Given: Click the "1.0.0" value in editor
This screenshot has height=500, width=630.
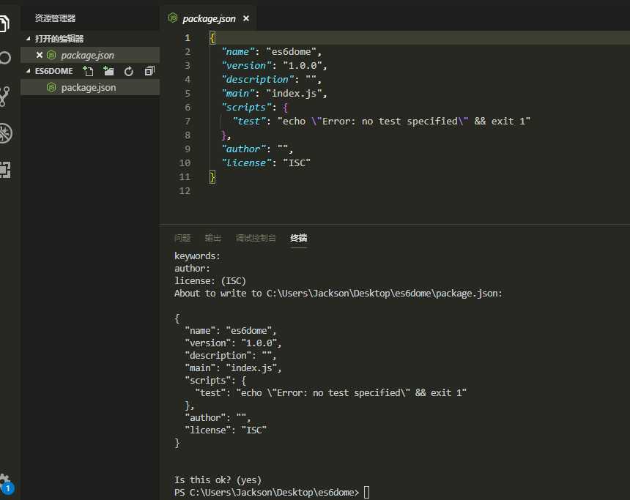Looking at the screenshot, I should click(303, 65).
